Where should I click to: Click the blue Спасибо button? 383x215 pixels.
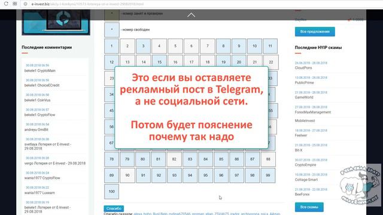(x=114, y=208)
